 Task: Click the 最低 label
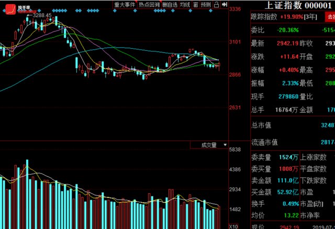click(x=306, y=83)
